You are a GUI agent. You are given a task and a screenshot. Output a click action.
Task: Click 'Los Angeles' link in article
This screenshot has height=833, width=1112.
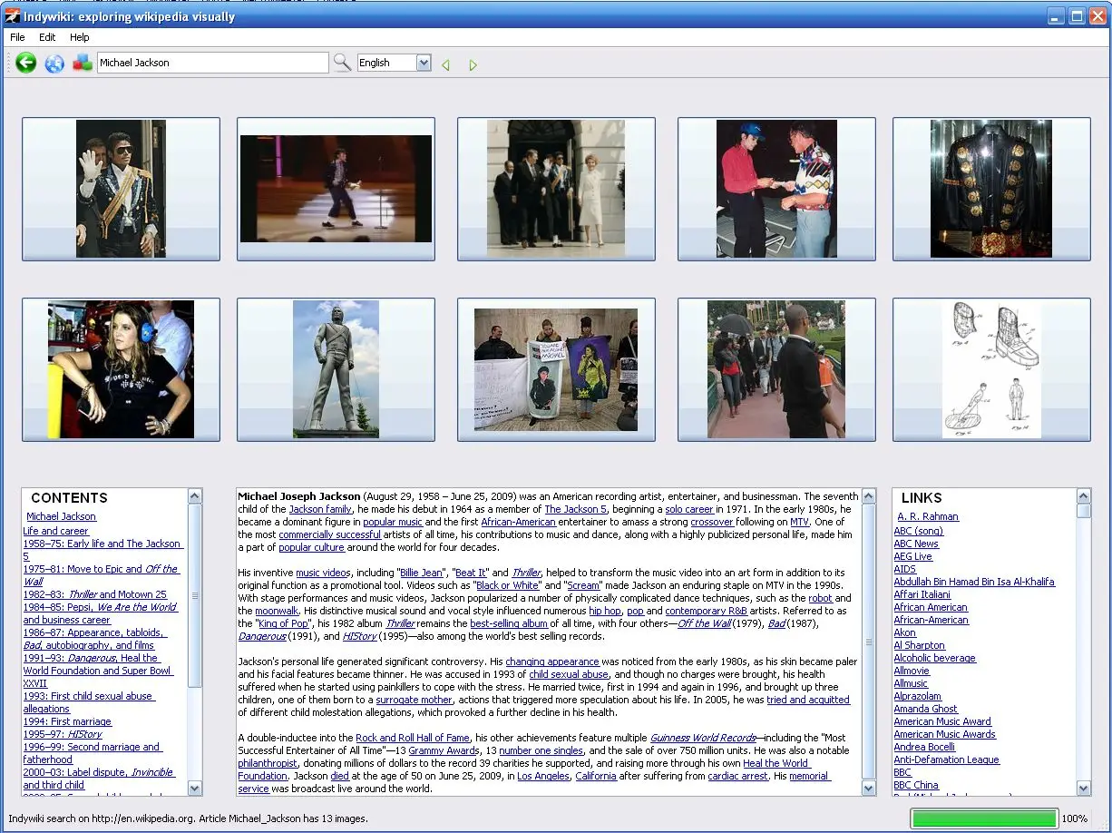click(543, 776)
